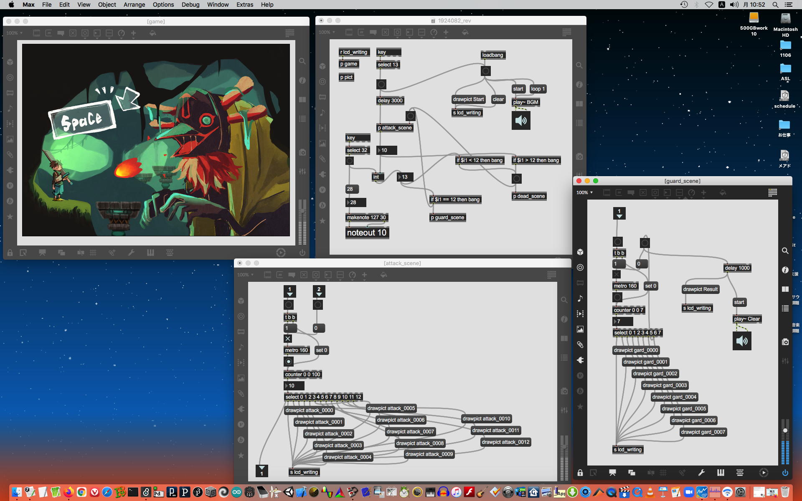Open the object browser cube in guard_scene
The image size is (802, 501).
[x=580, y=252]
